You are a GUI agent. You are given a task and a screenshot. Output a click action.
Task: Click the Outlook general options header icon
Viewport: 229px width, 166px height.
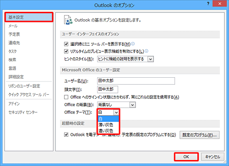[x=68, y=20]
